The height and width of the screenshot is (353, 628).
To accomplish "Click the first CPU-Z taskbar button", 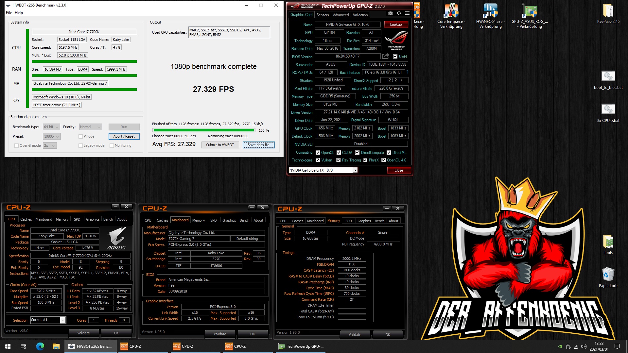I will 143,346.
